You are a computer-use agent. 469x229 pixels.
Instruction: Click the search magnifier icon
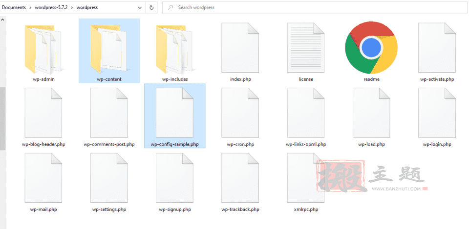pyautogui.click(x=171, y=7)
